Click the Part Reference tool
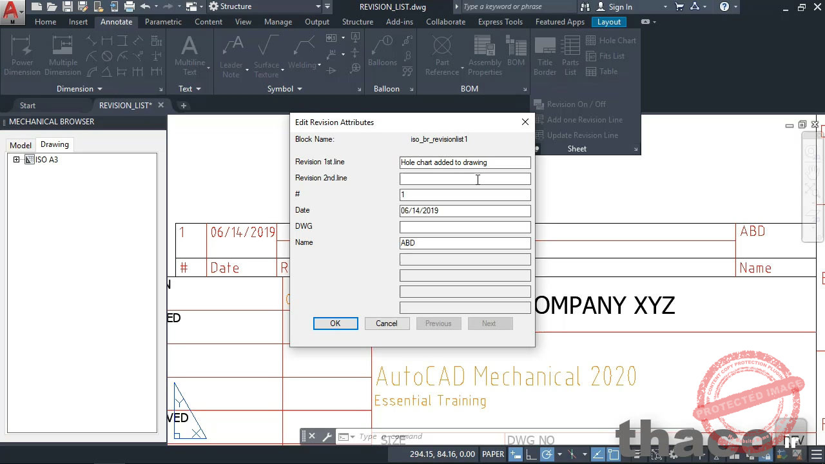 point(442,55)
